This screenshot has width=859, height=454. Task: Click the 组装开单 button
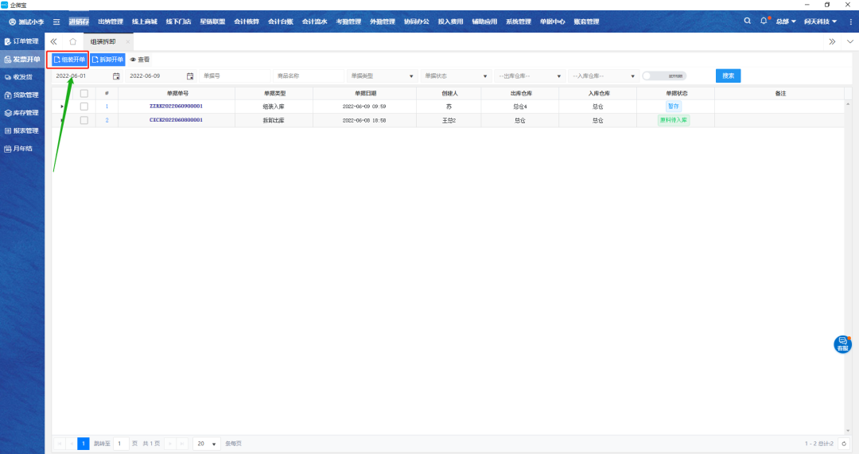point(68,60)
